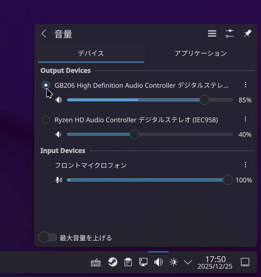Viewport: 261px width, 277px height.
Task: Switch to the アプリケーション tab
Action: pos(201,54)
